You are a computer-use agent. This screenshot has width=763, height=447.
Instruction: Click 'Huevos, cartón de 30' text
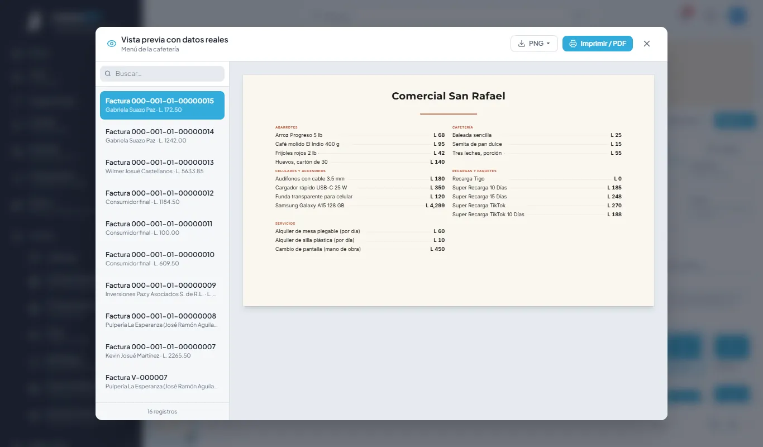(x=302, y=162)
